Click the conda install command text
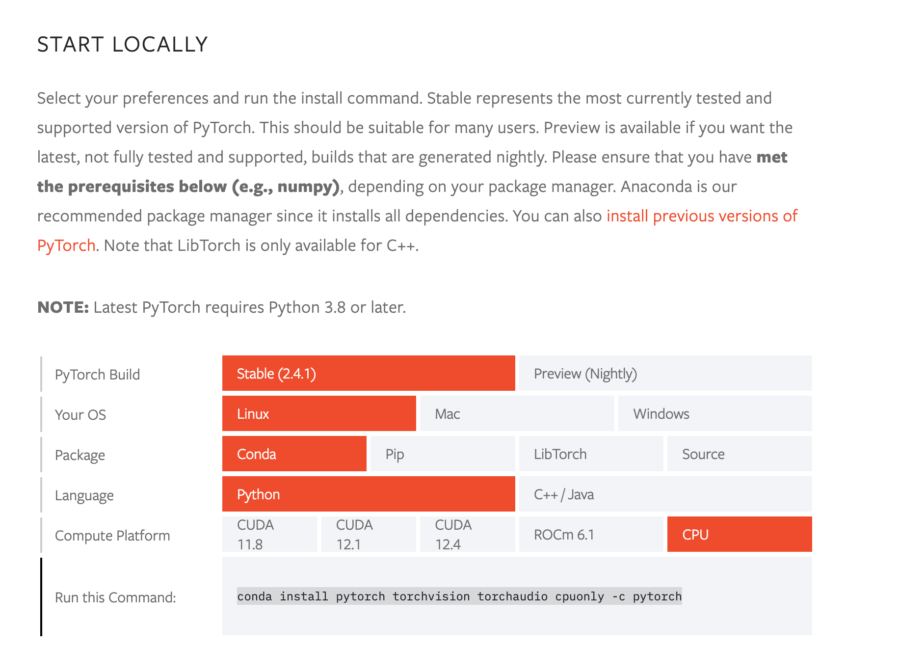Screen dimensions: 899x649 pos(459,596)
